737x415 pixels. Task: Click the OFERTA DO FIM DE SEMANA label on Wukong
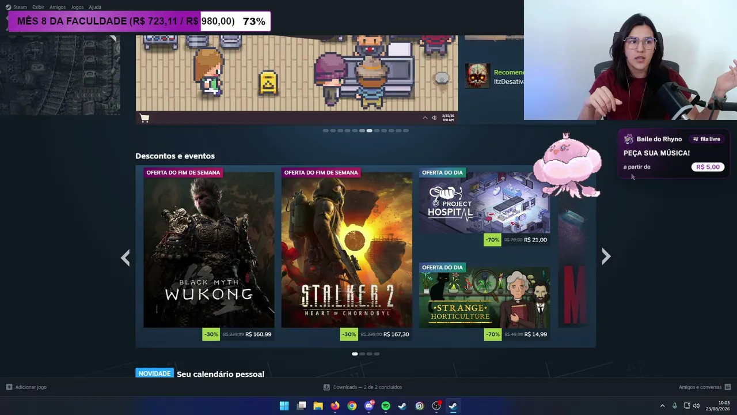coord(183,172)
